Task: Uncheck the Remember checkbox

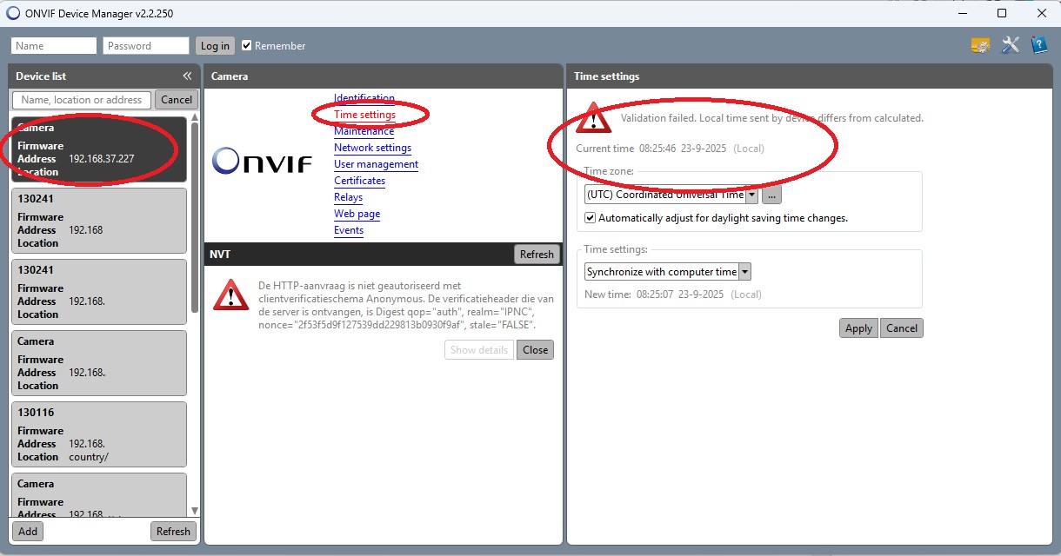Action: point(247,46)
